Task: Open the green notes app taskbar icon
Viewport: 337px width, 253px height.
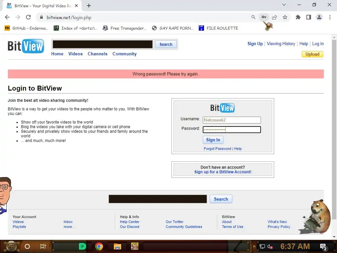Action: click(82, 246)
